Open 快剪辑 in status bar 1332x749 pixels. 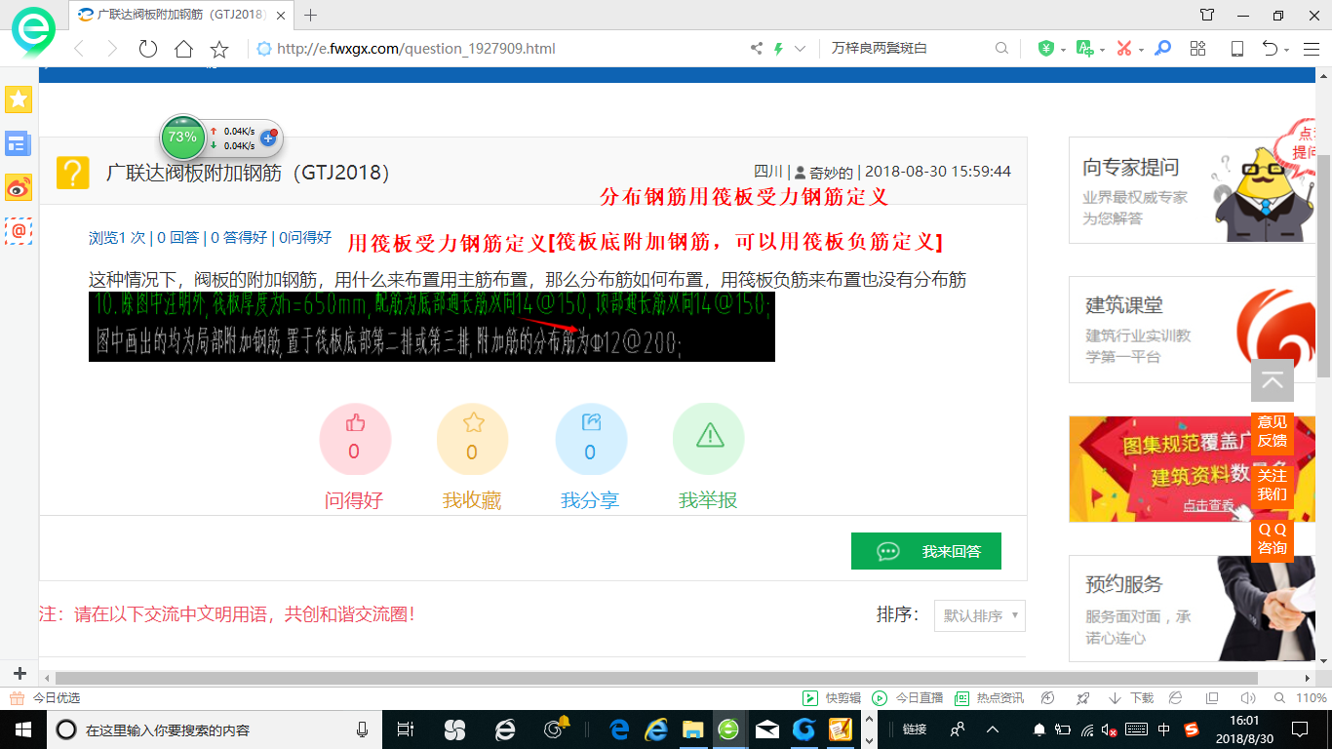point(832,698)
